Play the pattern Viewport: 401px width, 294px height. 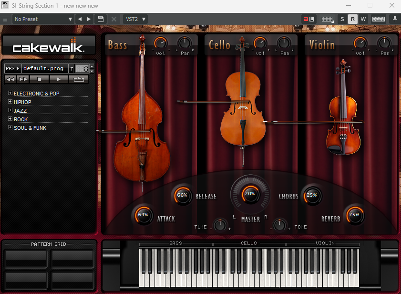pos(59,79)
